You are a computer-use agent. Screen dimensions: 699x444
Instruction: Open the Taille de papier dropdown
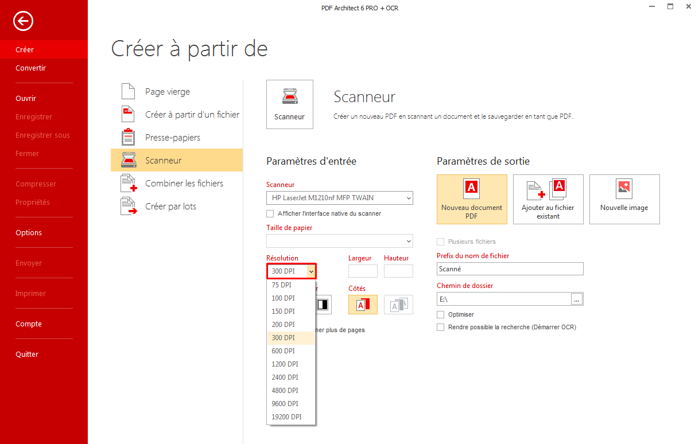(340, 241)
